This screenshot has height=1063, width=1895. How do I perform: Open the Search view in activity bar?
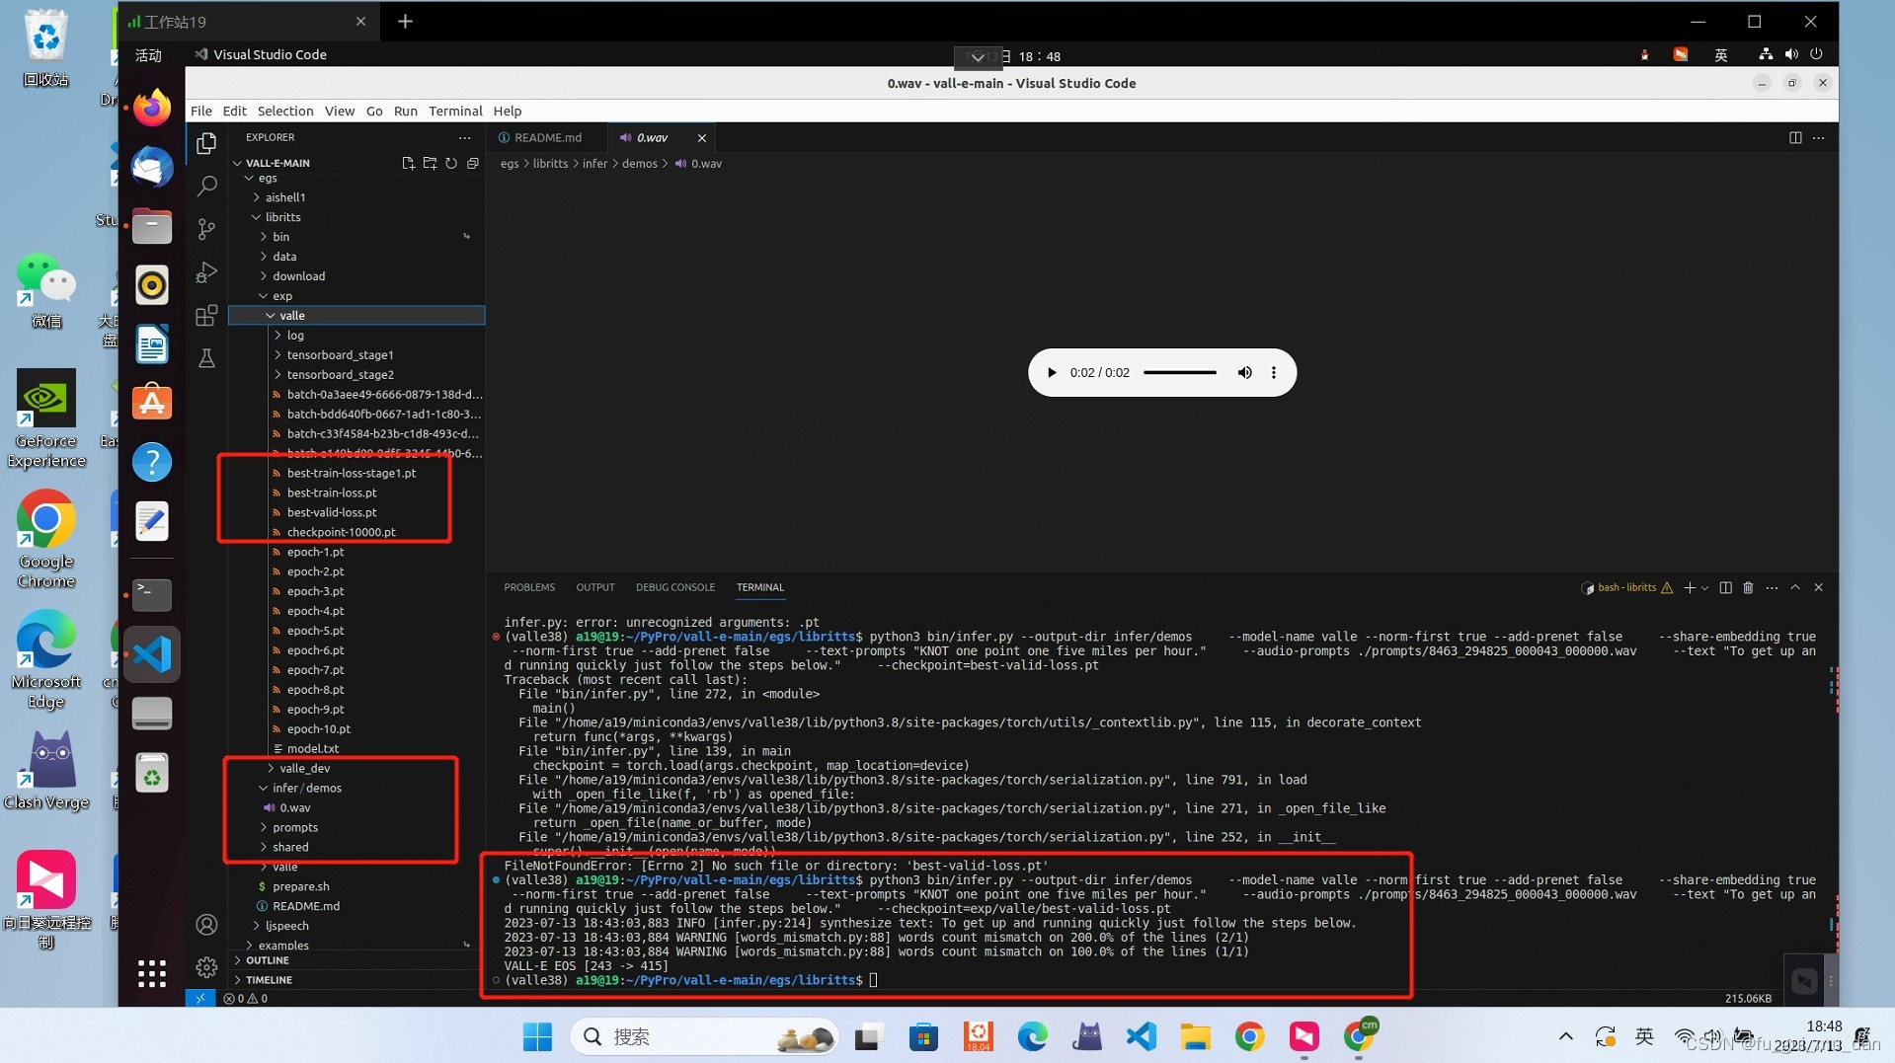coord(206,186)
